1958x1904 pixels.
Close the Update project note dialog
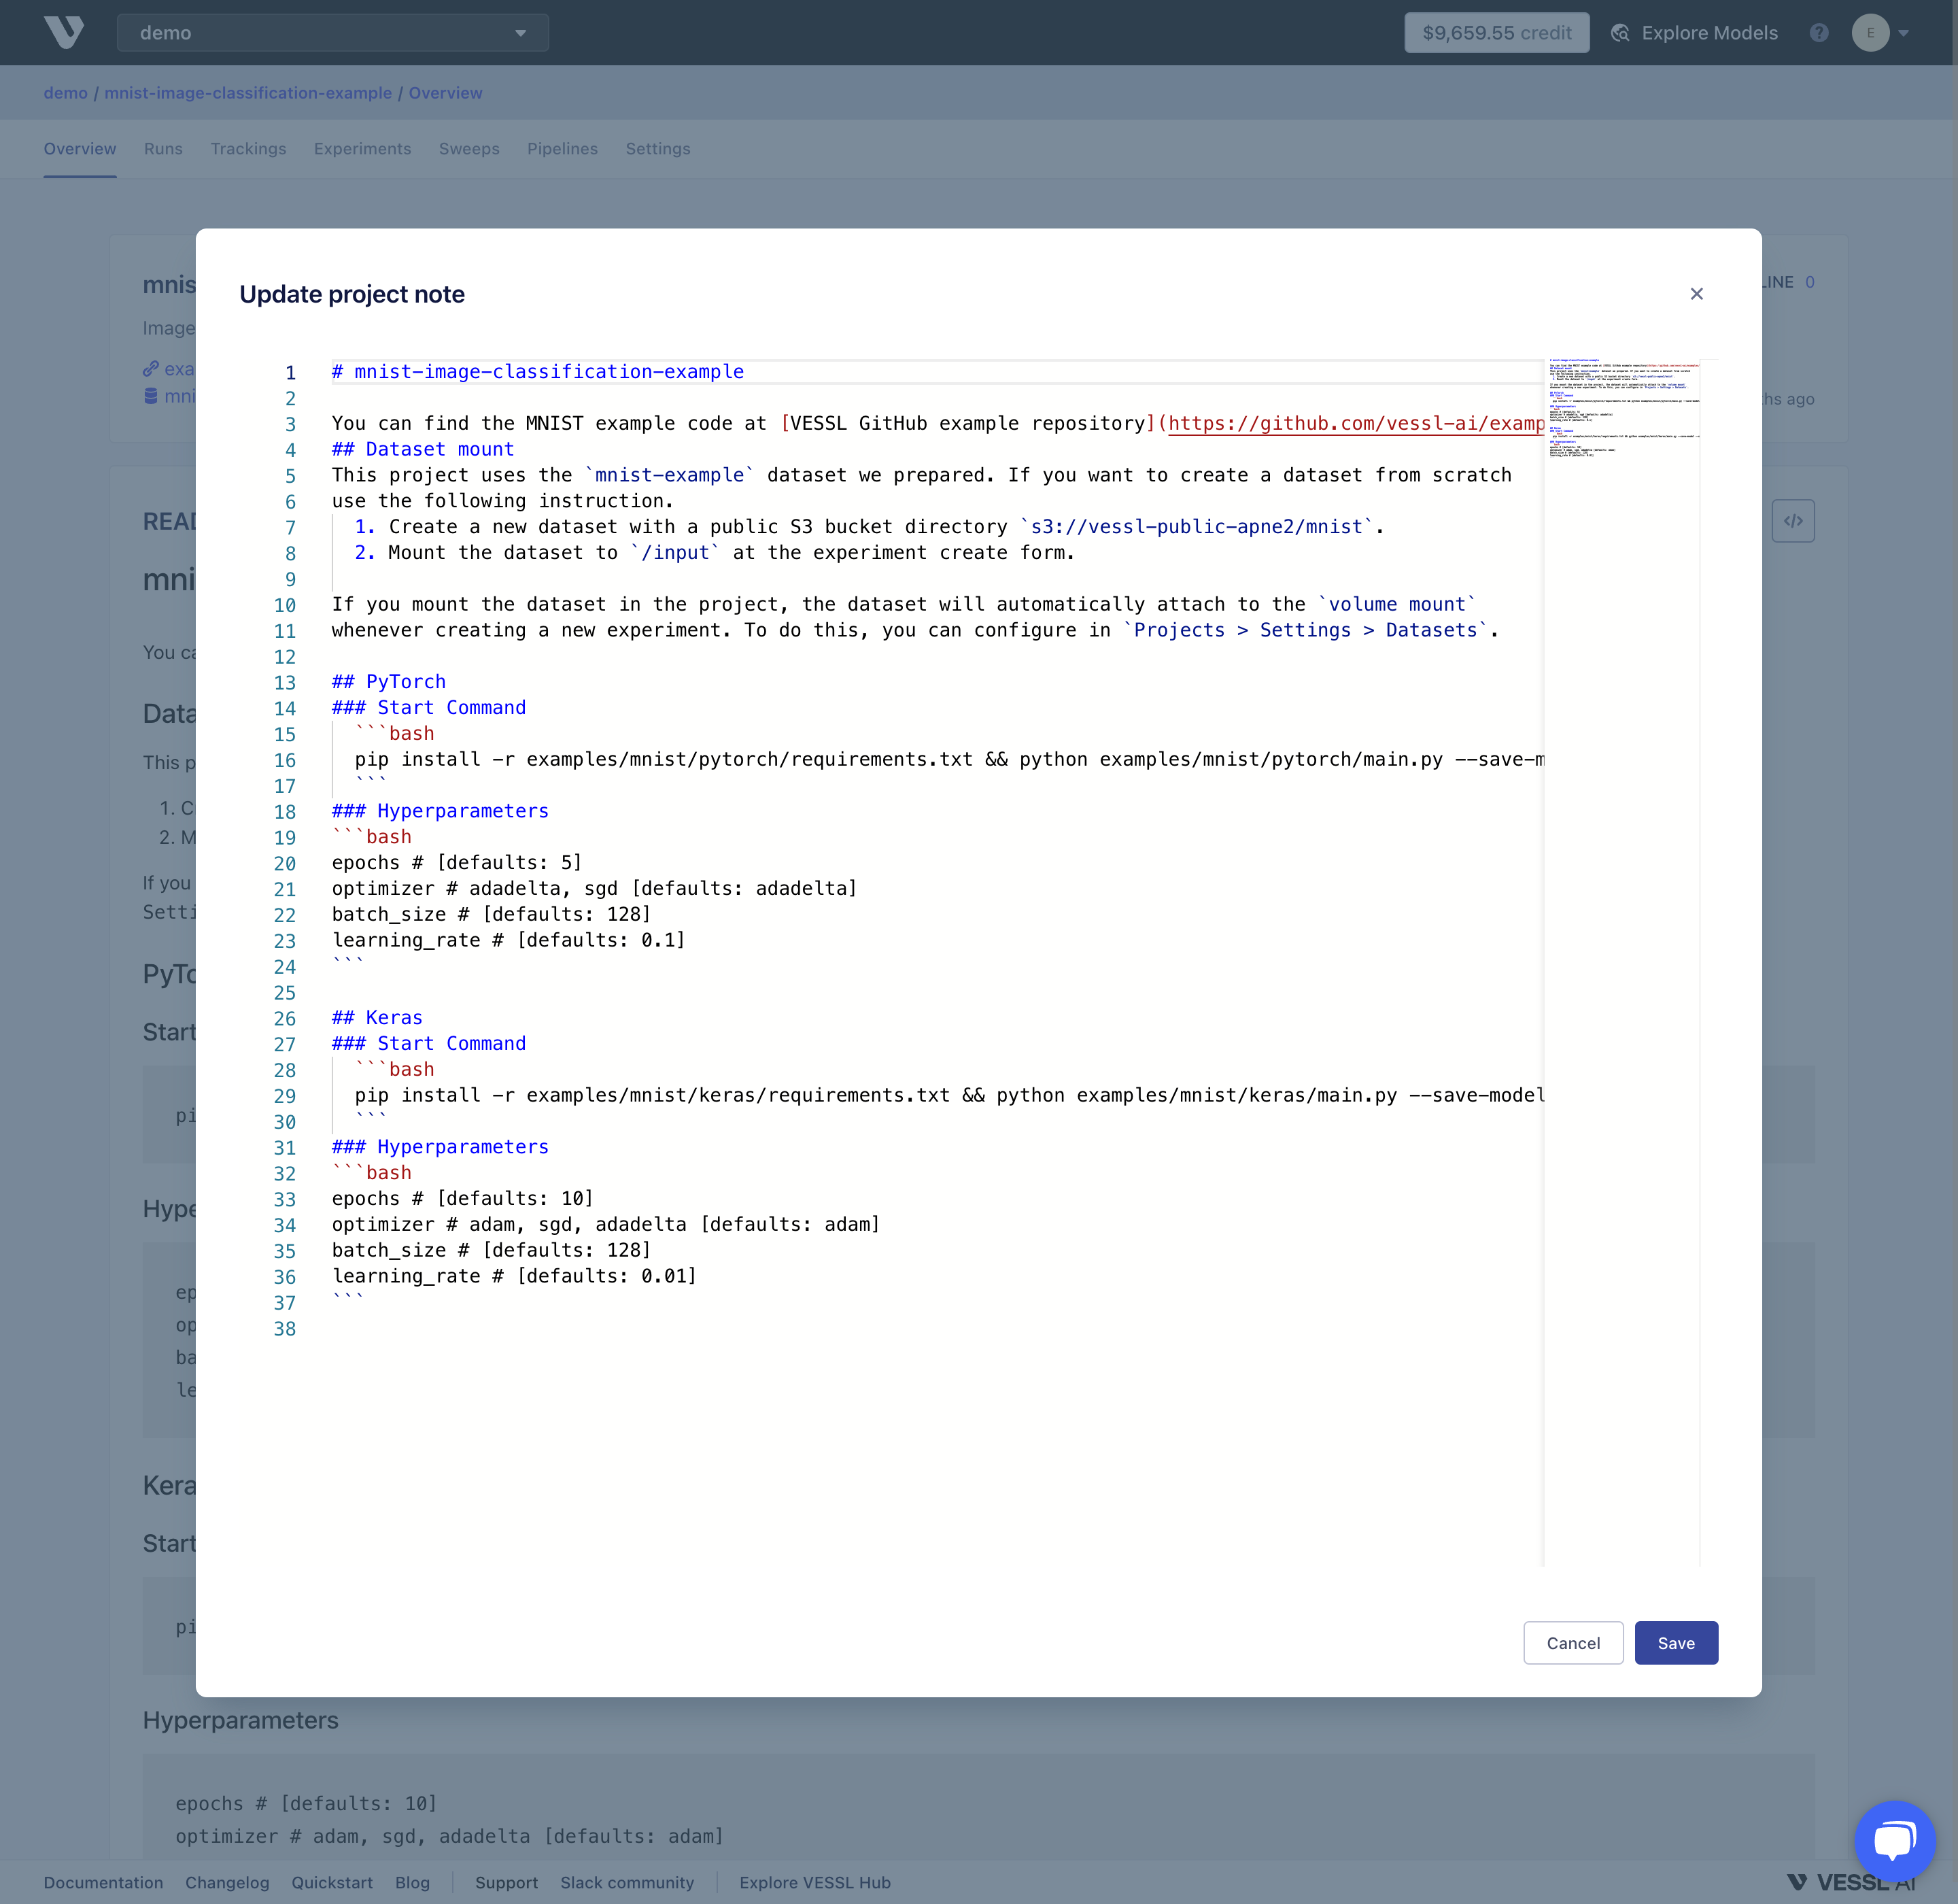1696,294
